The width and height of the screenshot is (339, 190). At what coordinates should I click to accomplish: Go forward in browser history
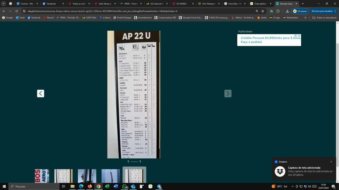[10, 11]
